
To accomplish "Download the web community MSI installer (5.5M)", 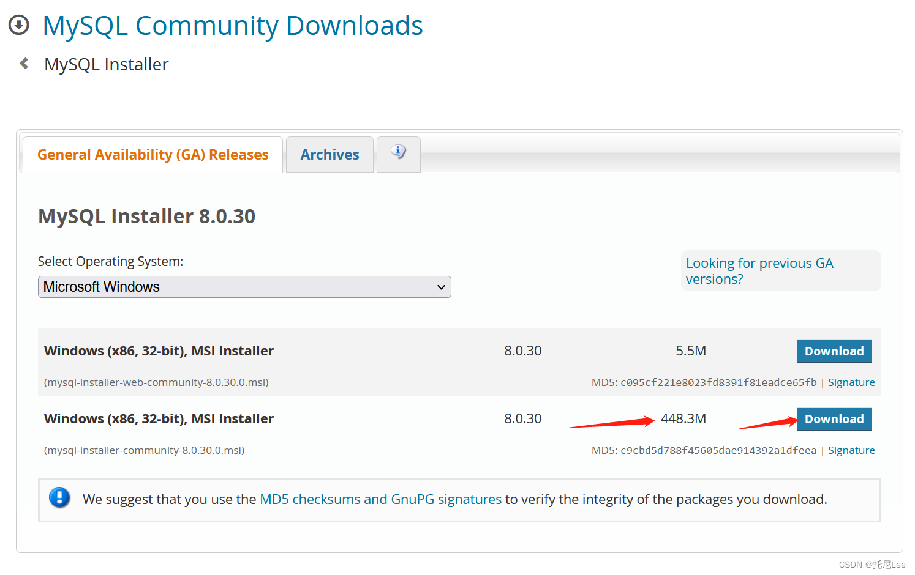I will [834, 351].
